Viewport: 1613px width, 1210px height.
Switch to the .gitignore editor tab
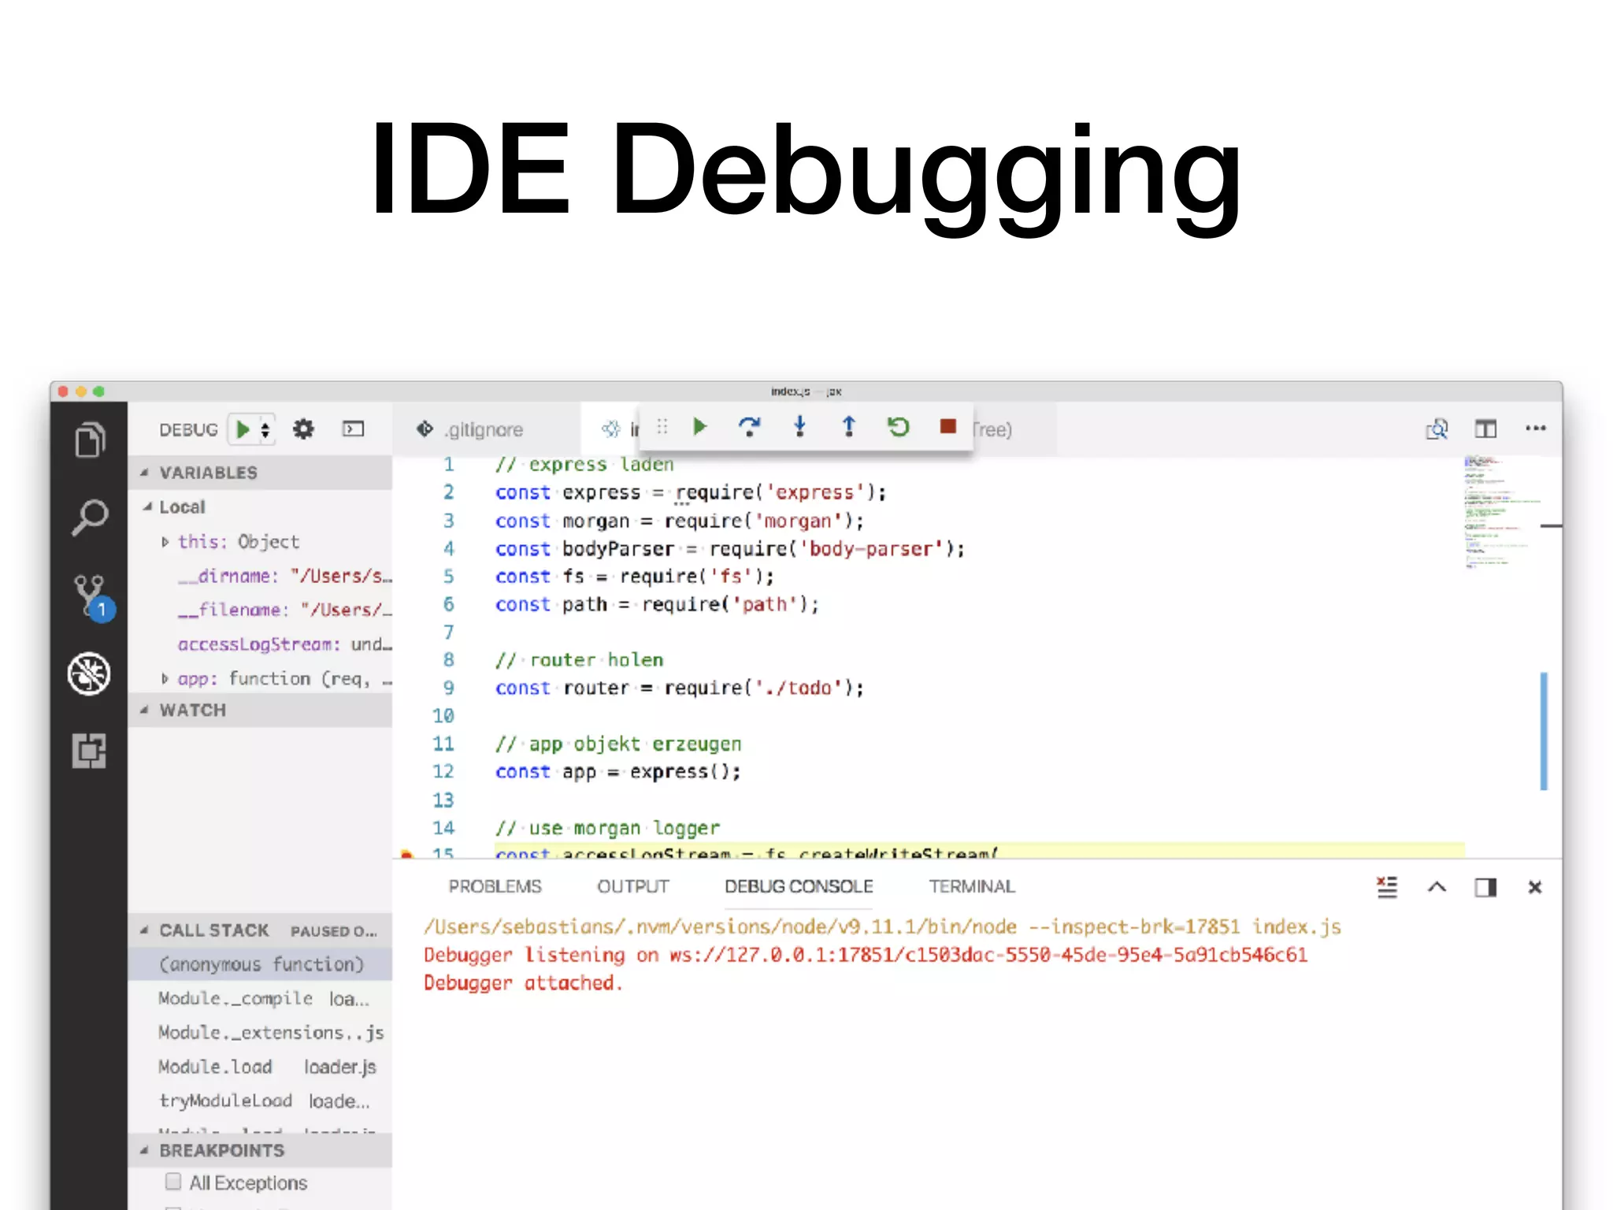pyautogui.click(x=486, y=429)
